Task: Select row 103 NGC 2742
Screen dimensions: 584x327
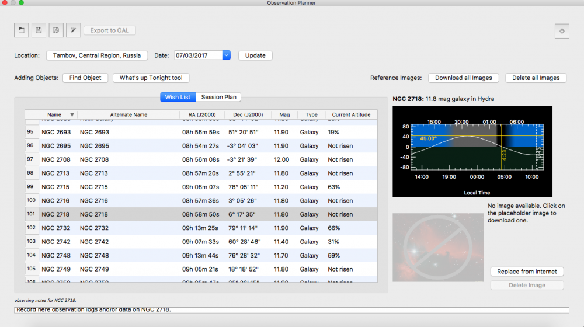Action: tap(201, 242)
